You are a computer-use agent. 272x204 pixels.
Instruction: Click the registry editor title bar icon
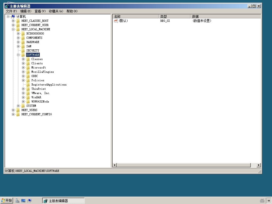point(7,6)
